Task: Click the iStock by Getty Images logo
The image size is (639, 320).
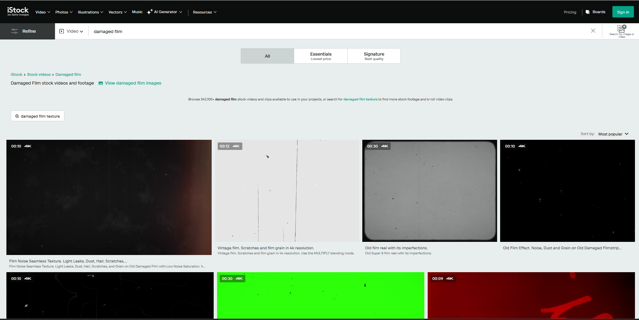Action: tap(18, 11)
